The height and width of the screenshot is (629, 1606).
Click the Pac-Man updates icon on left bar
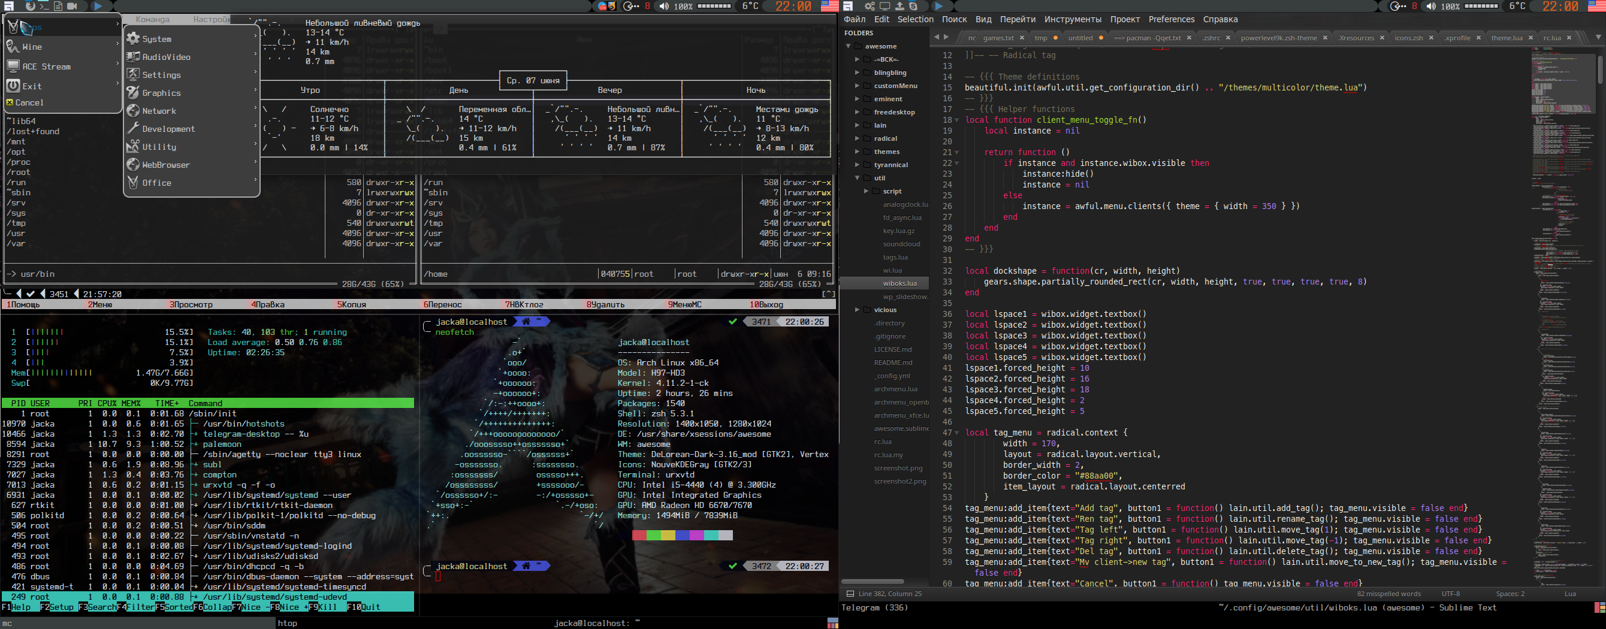(631, 6)
